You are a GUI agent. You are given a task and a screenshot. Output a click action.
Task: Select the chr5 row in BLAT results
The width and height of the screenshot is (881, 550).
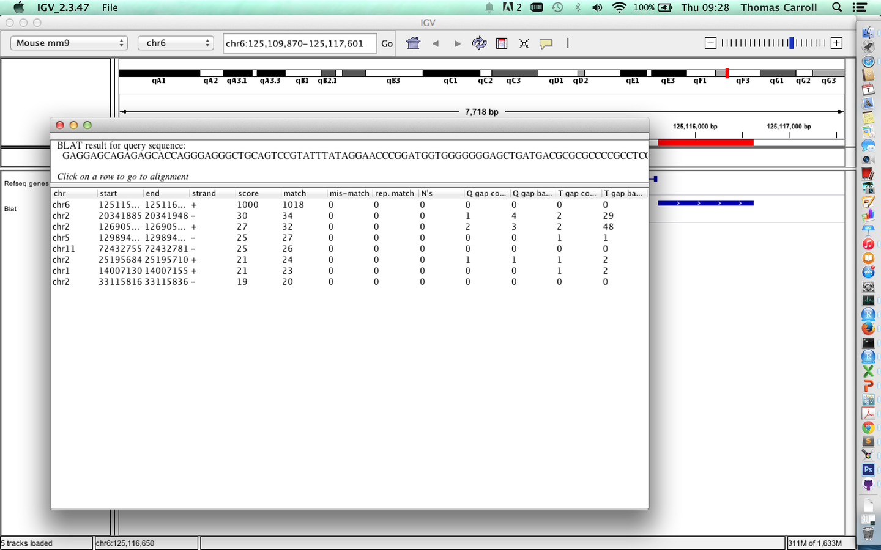349,238
